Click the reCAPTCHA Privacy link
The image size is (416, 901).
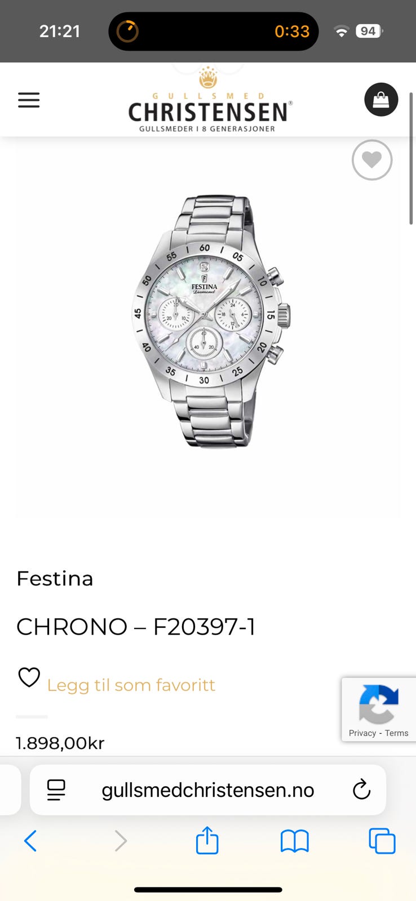pos(362,733)
